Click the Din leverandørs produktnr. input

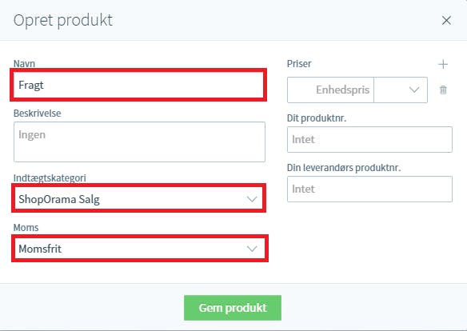click(369, 189)
